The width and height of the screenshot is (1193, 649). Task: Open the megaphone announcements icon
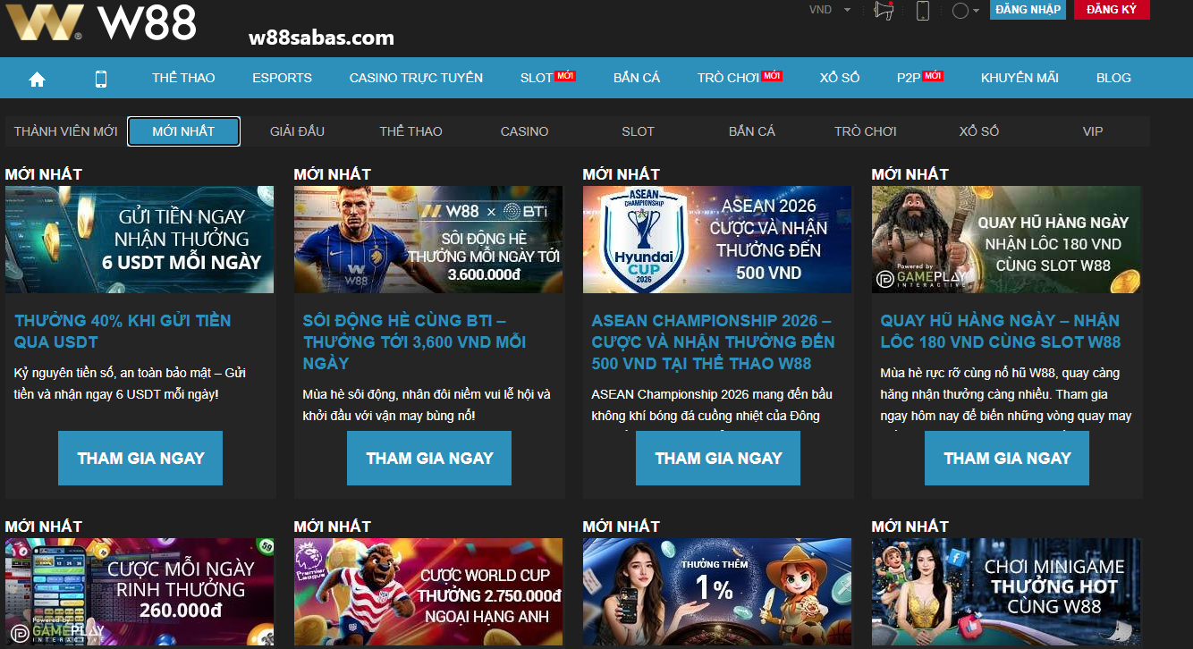pyautogui.click(x=884, y=11)
